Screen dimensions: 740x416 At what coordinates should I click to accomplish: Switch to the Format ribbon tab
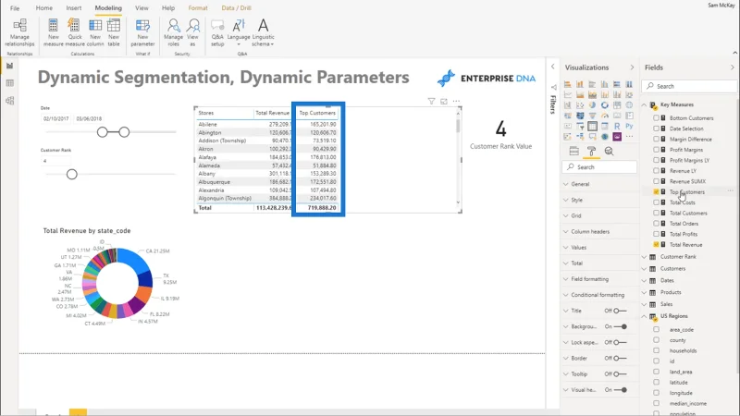198,8
